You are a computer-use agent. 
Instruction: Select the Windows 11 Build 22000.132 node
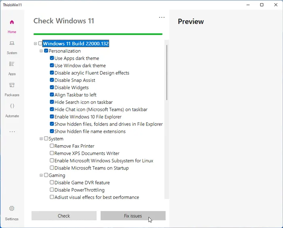(x=76, y=44)
